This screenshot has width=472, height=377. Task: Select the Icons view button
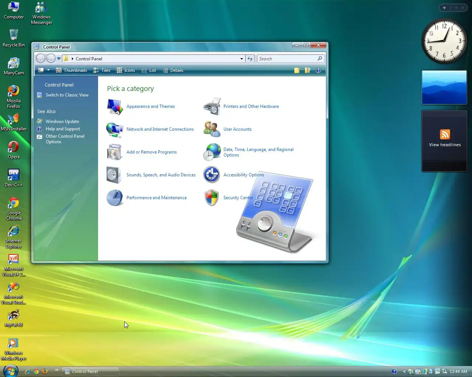click(126, 70)
